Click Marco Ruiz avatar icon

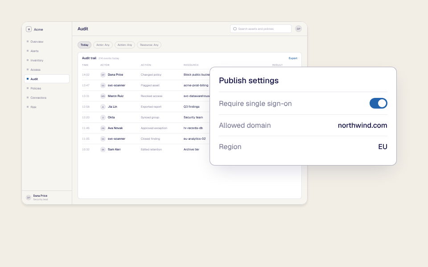point(103,96)
